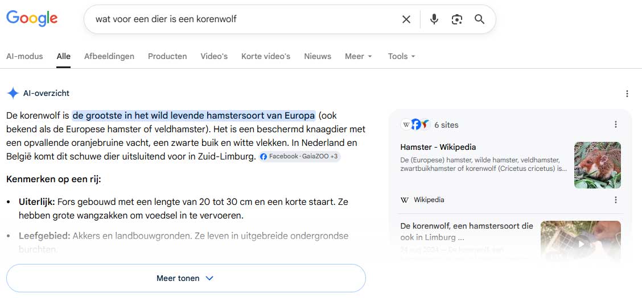Play the korenwolf video thumbnail

(x=581, y=244)
